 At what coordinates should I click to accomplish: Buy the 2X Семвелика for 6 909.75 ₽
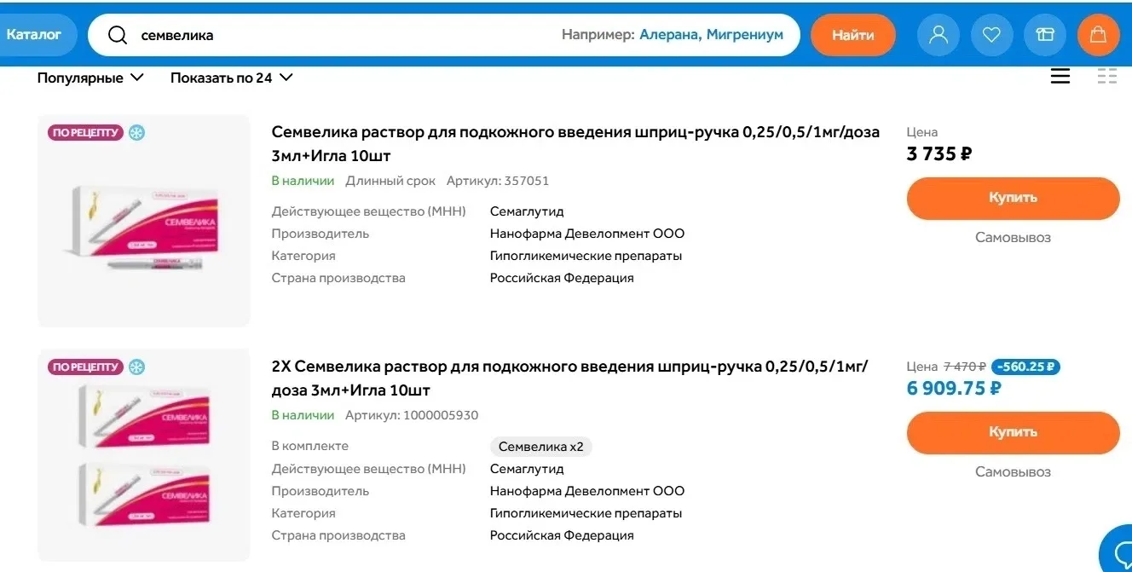pyautogui.click(x=1014, y=432)
